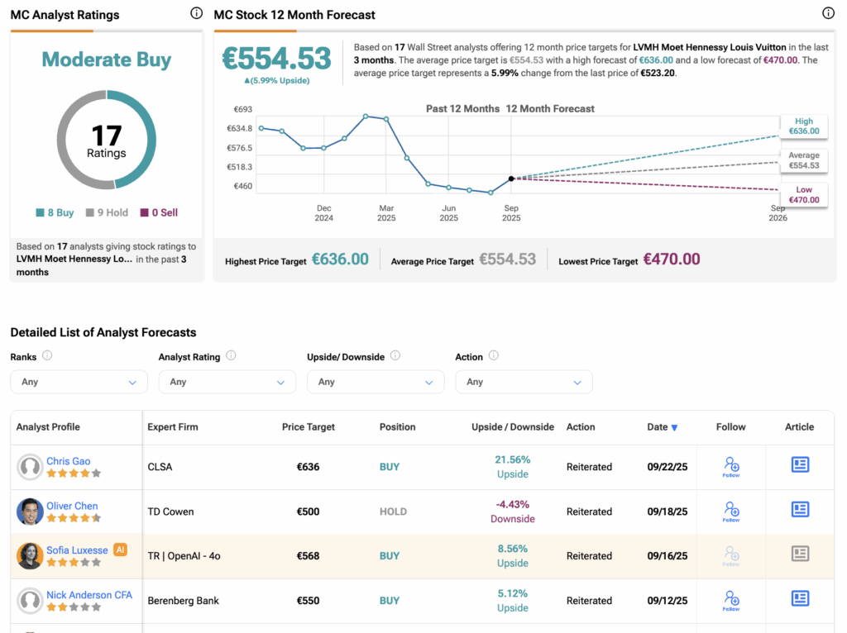Click Oliver Chen's profile photo

pyautogui.click(x=30, y=512)
